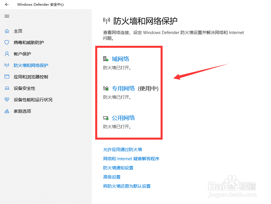This screenshot has height=204, width=271.
Task: Click 允许应用通过防火墙 link
Action: 122,150
